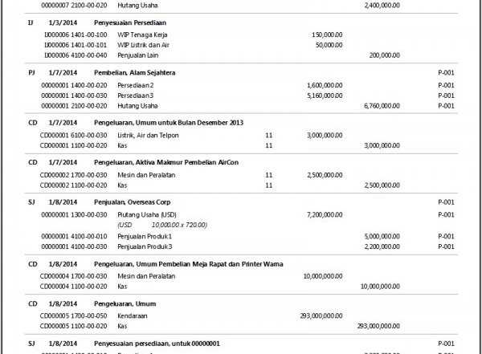Select the Persediaan 3 account row
Image resolution: width=482 pixels, height=354 pixels.
click(x=135, y=95)
